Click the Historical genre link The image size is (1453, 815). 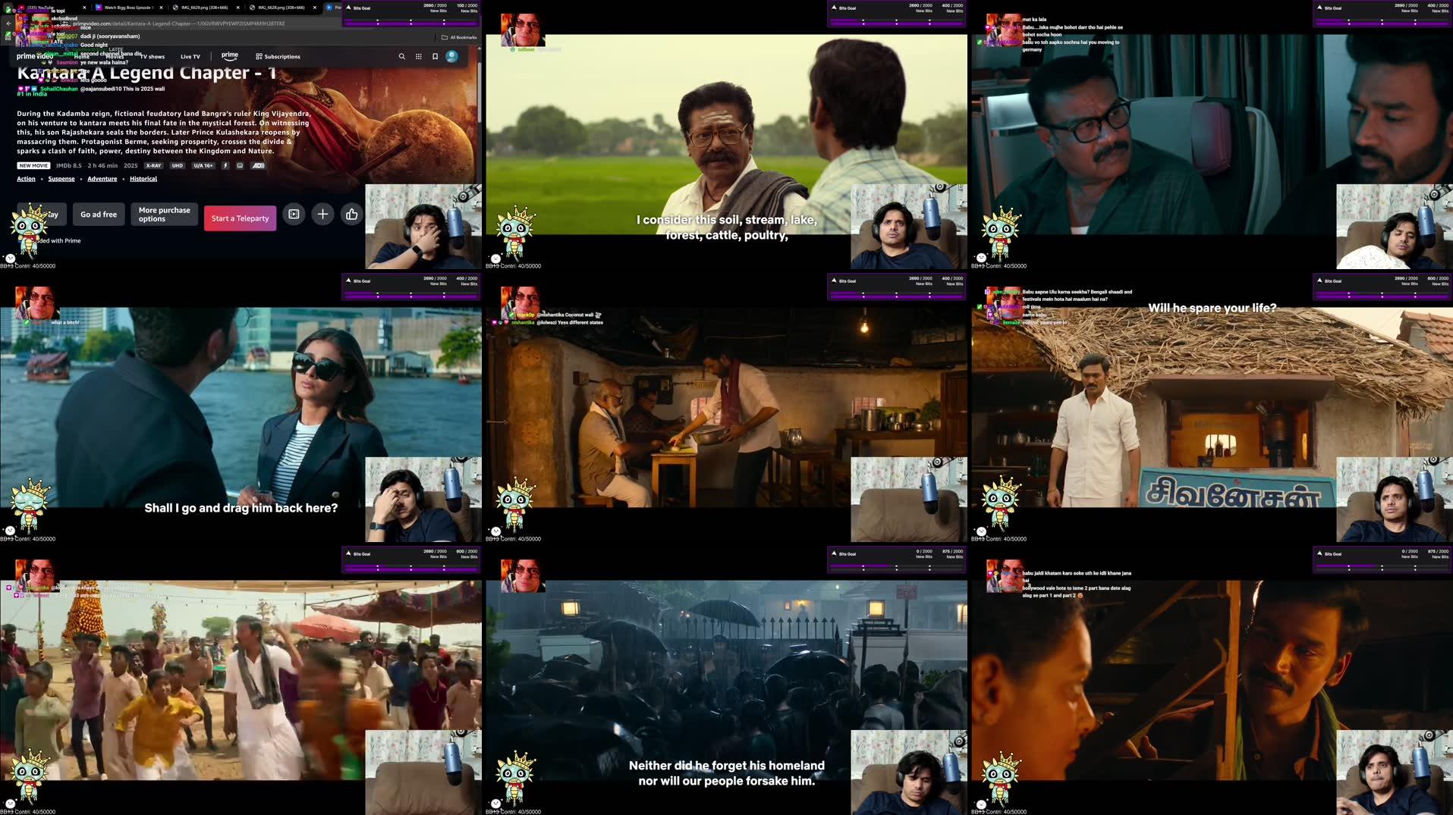(x=143, y=179)
